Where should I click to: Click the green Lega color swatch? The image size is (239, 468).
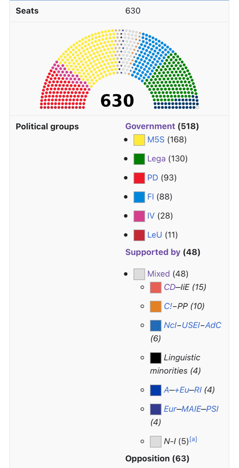(x=139, y=159)
